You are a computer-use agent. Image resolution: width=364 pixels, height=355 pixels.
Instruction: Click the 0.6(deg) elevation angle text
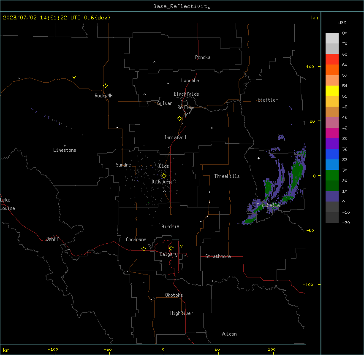pos(97,18)
